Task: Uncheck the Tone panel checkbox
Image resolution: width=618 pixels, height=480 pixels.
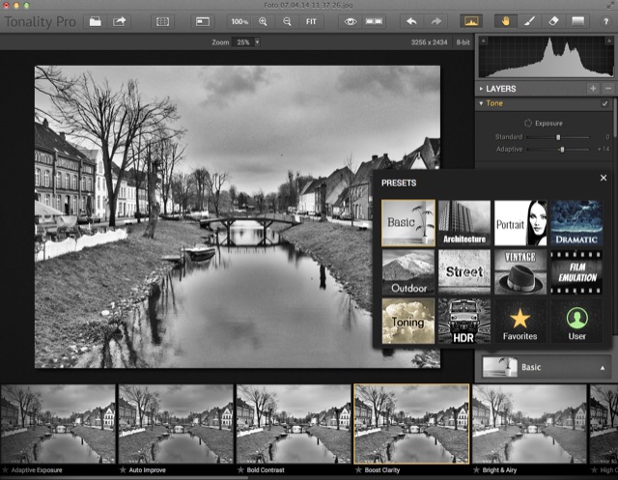Action: pos(605,103)
